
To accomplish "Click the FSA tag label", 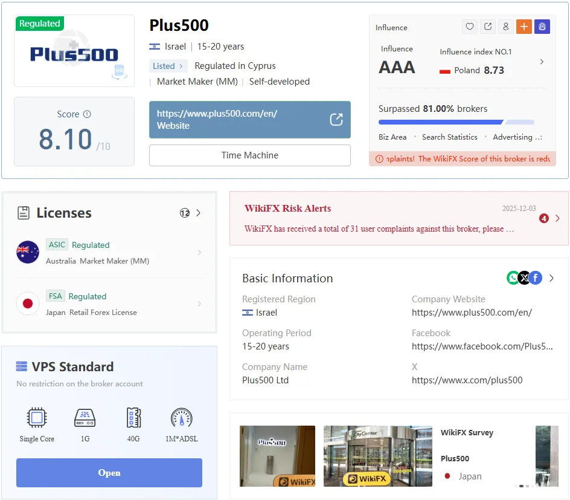I will click(56, 296).
